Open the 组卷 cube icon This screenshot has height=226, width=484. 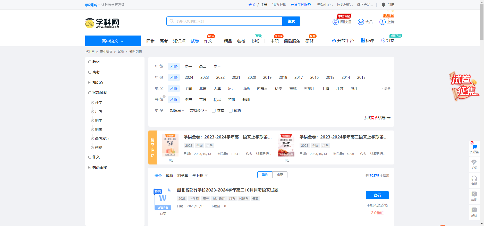click(x=383, y=40)
